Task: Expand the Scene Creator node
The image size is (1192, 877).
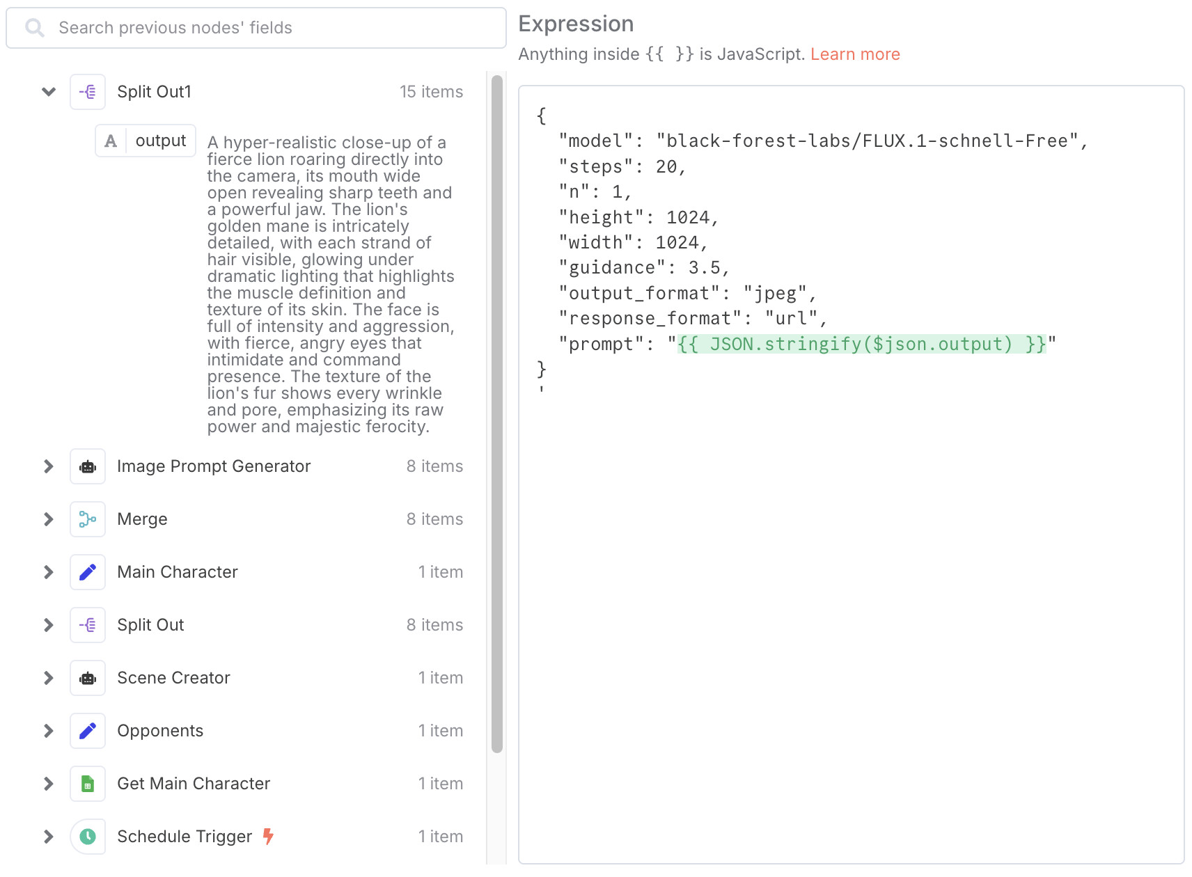Action: point(48,678)
